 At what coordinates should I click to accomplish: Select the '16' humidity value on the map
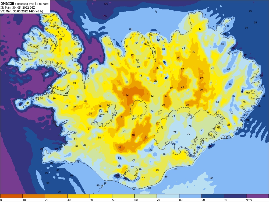pos(120,147)
